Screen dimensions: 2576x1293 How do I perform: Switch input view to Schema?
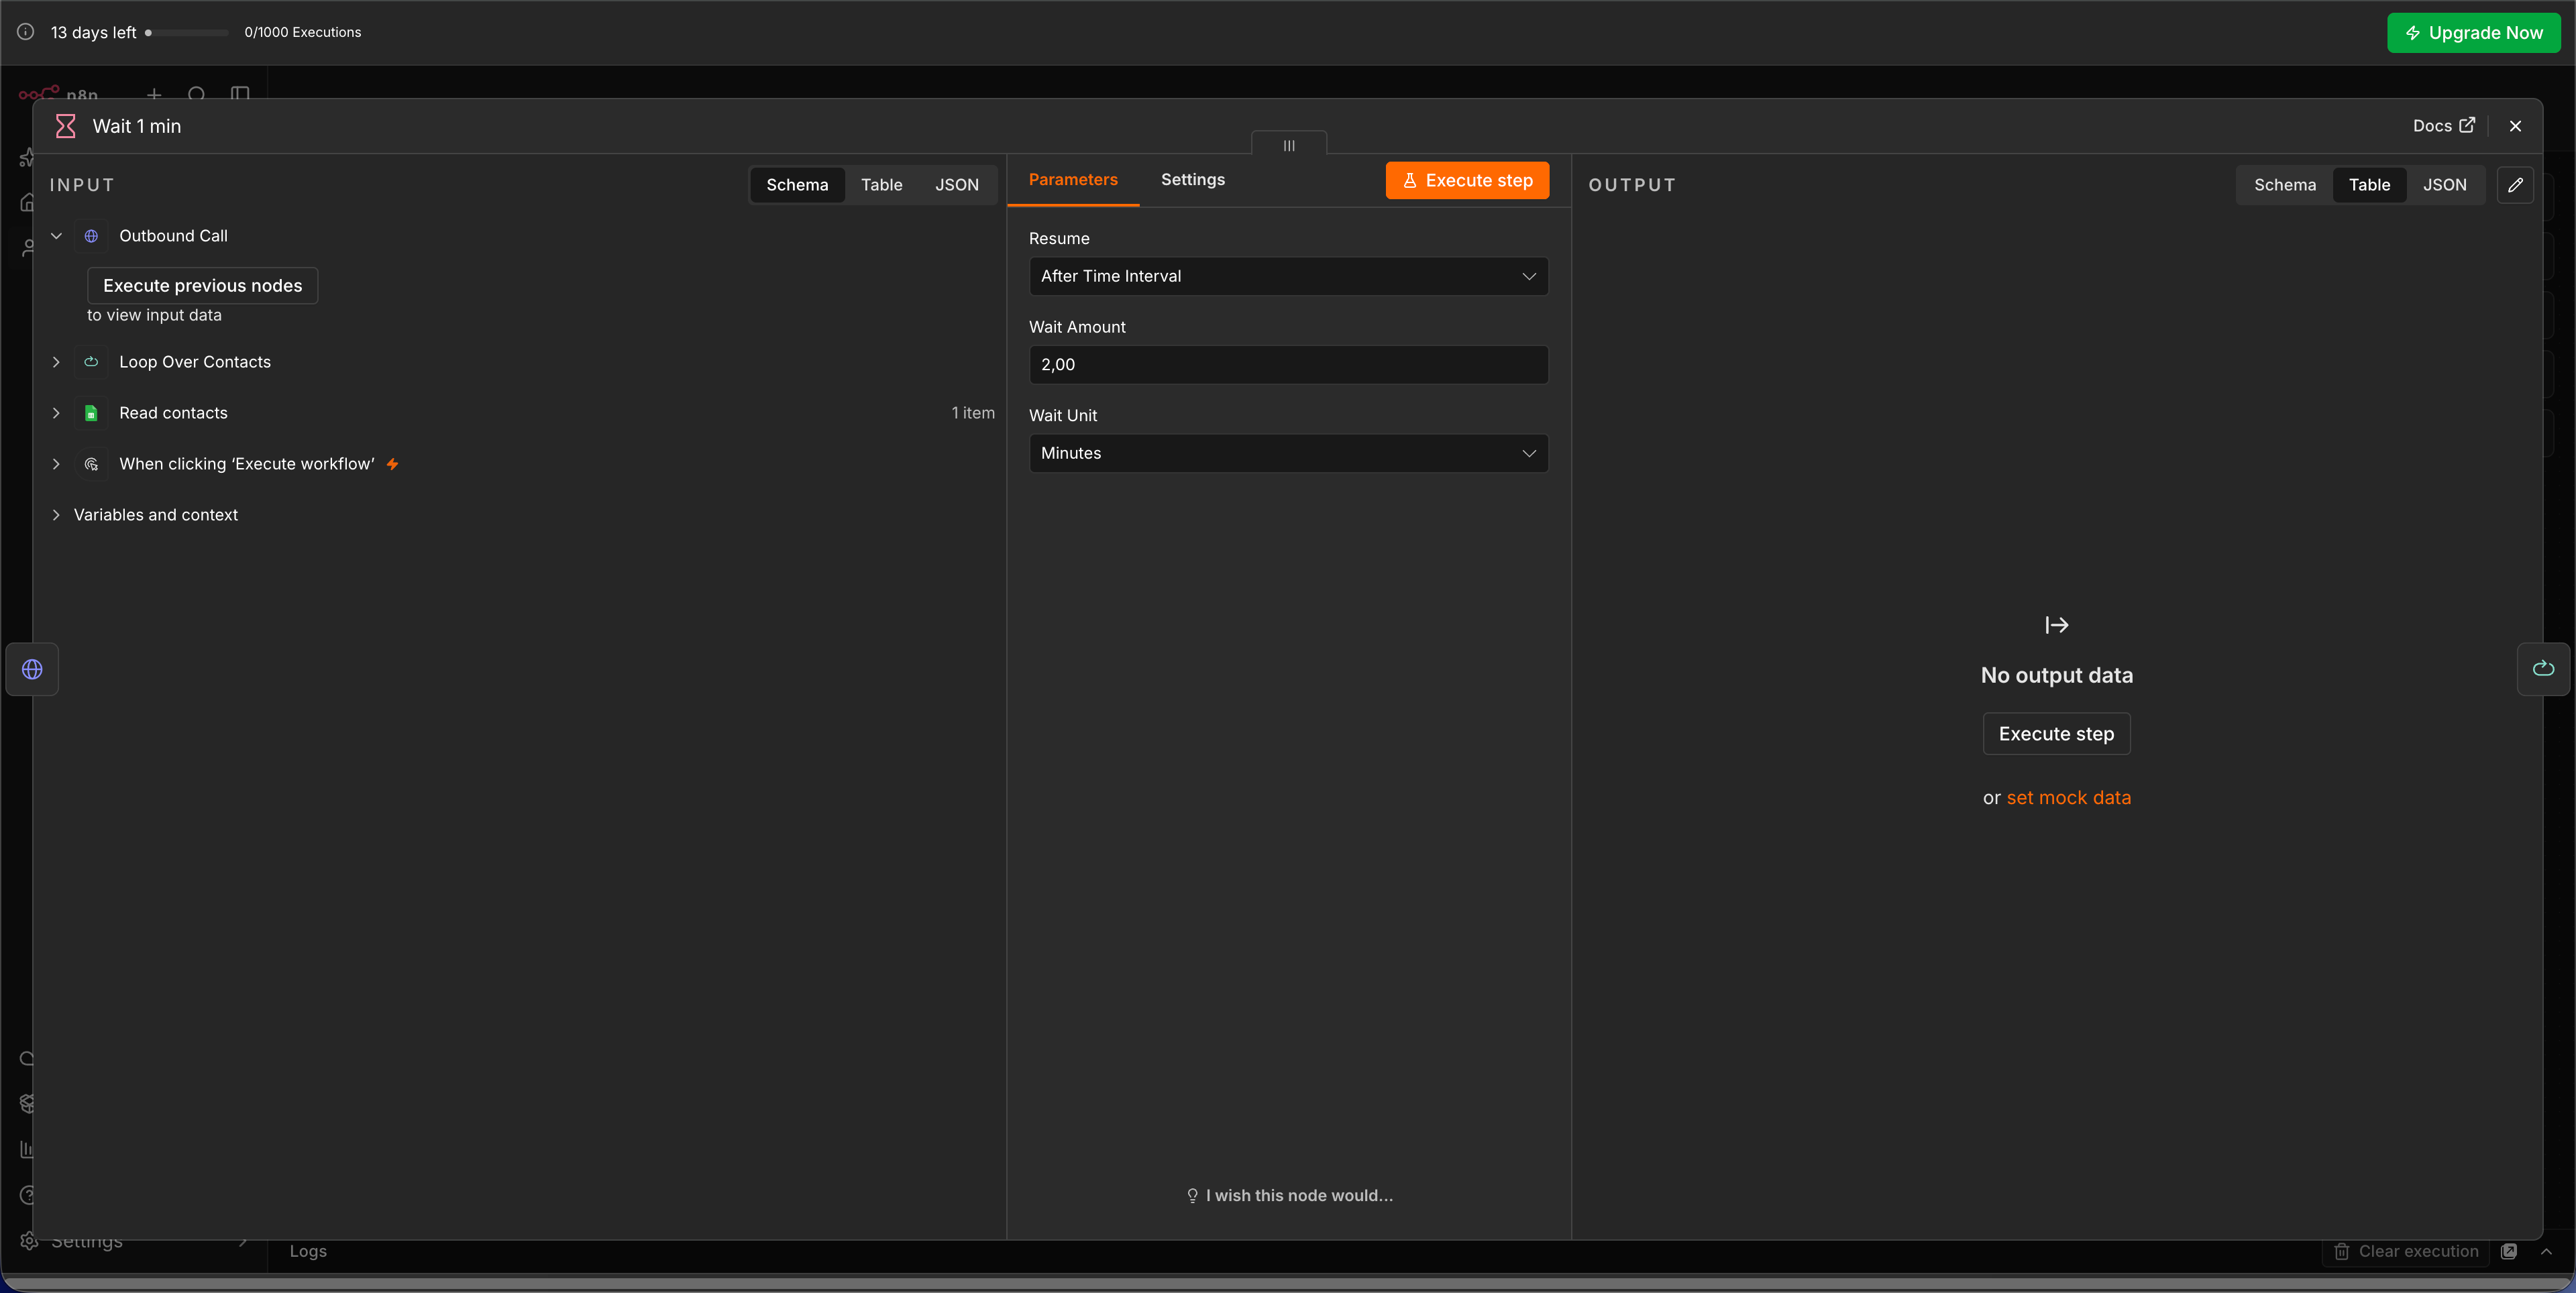797,185
